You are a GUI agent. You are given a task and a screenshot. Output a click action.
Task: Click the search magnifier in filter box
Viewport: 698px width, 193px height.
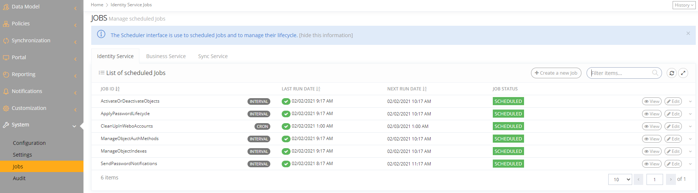pyautogui.click(x=655, y=73)
